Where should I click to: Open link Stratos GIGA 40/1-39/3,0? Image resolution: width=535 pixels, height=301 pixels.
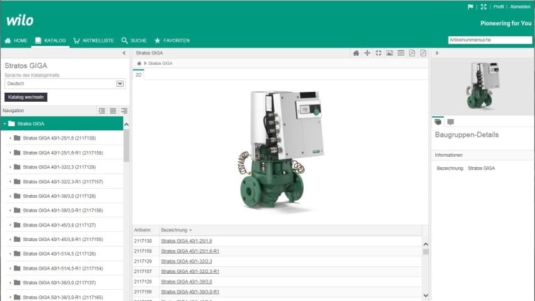(186, 282)
